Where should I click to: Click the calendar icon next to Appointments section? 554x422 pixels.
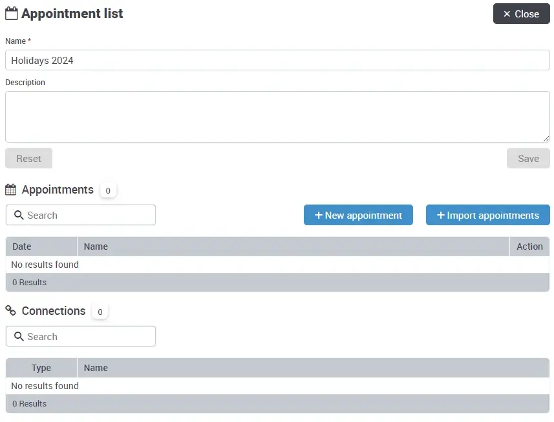[10, 190]
